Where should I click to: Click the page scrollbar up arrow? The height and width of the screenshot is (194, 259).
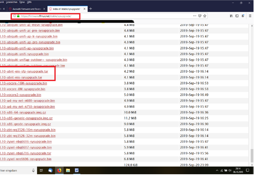[252, 26]
